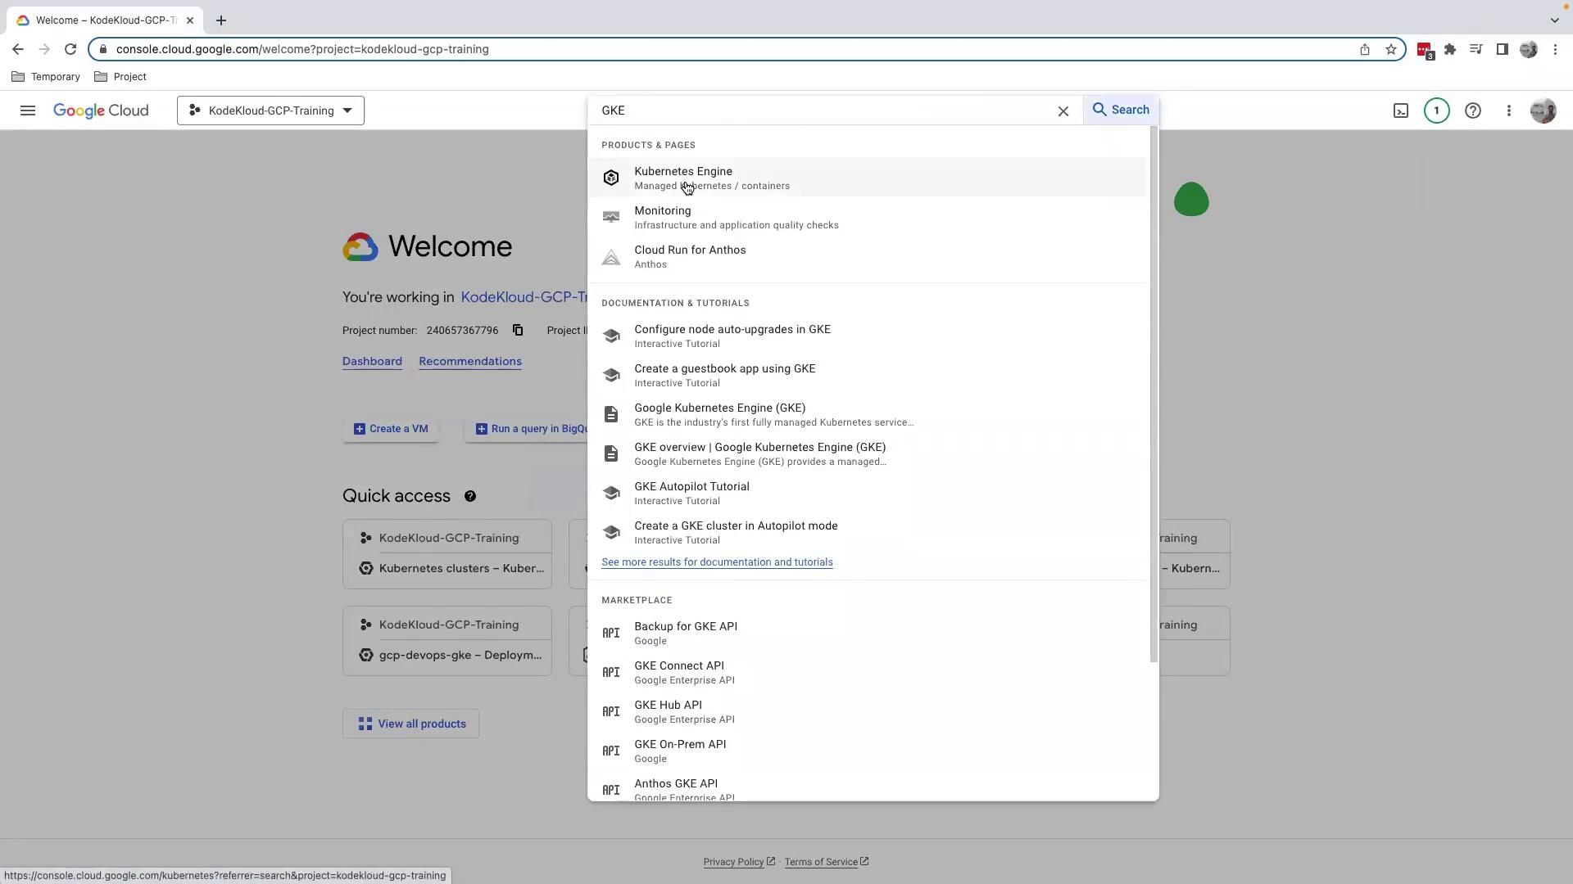Bookmark this page with star icon
This screenshot has width=1573, height=884.
(1391, 49)
